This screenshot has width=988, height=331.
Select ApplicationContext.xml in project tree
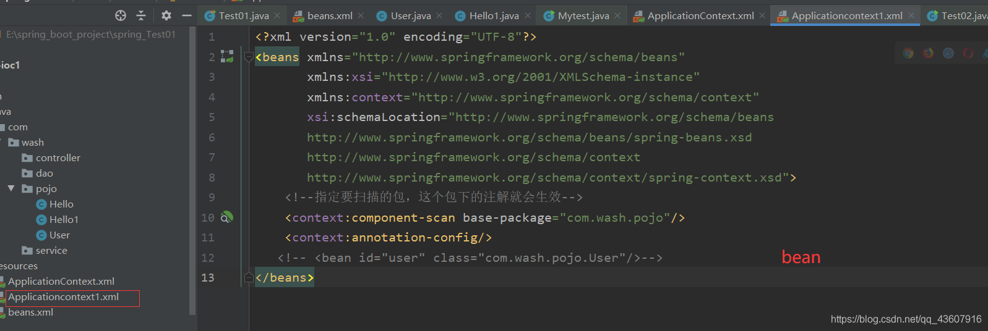[x=61, y=282]
